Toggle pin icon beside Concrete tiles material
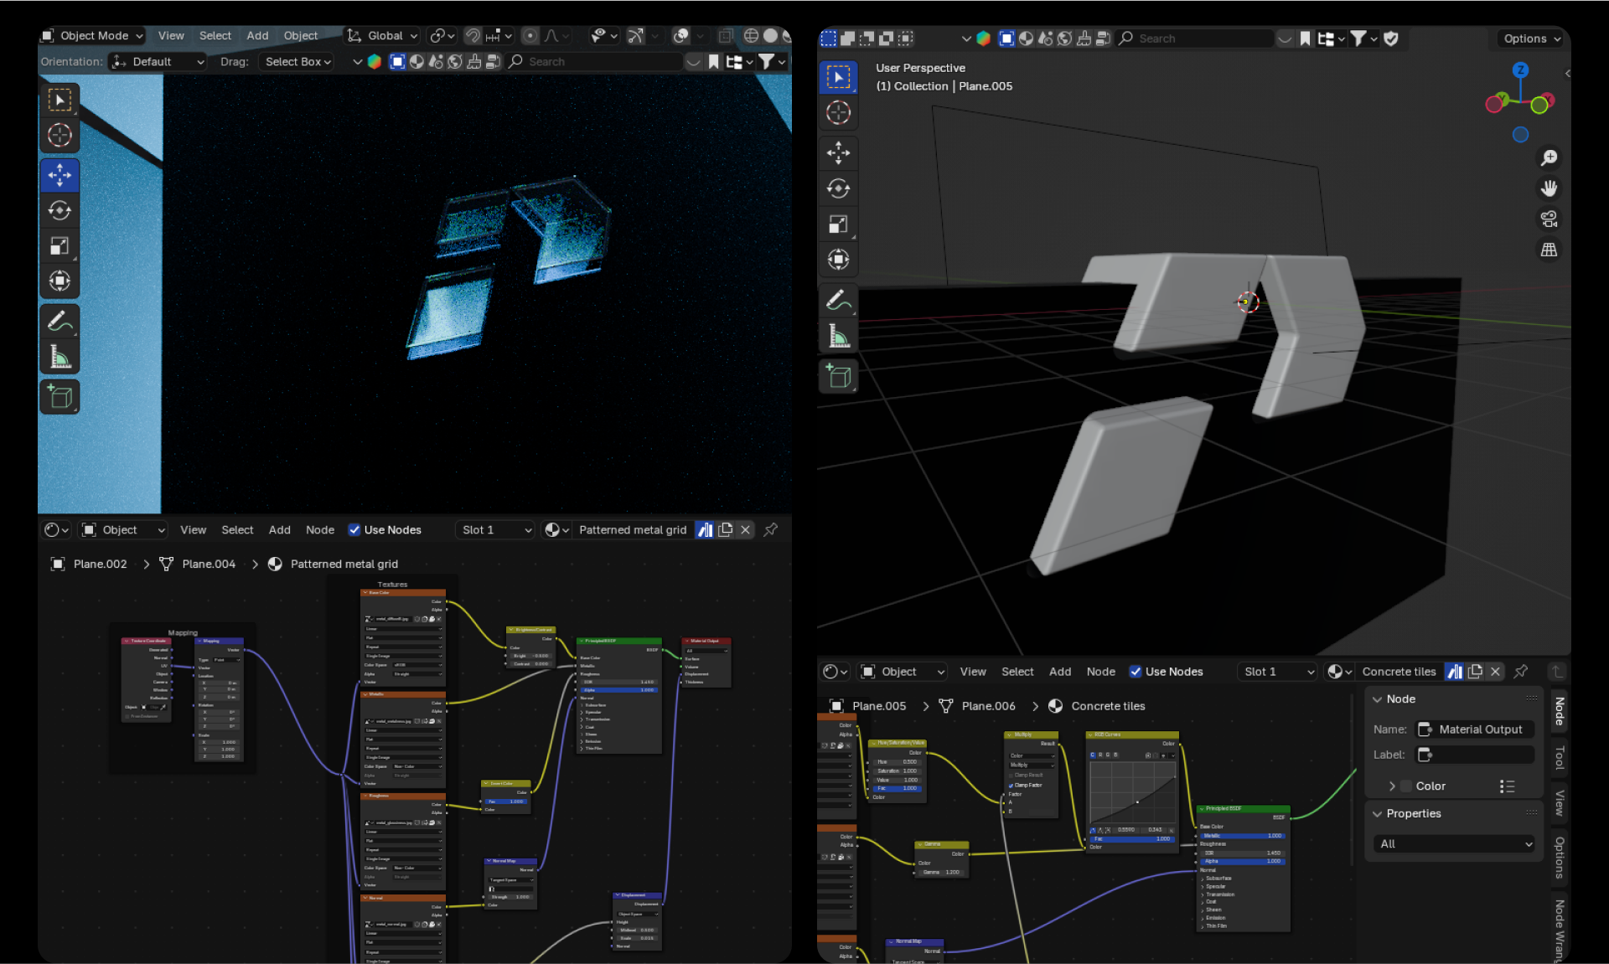Image resolution: width=1609 pixels, height=964 pixels. 1521,671
